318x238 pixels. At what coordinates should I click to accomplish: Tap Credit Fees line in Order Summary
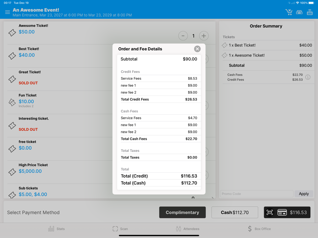(265, 80)
